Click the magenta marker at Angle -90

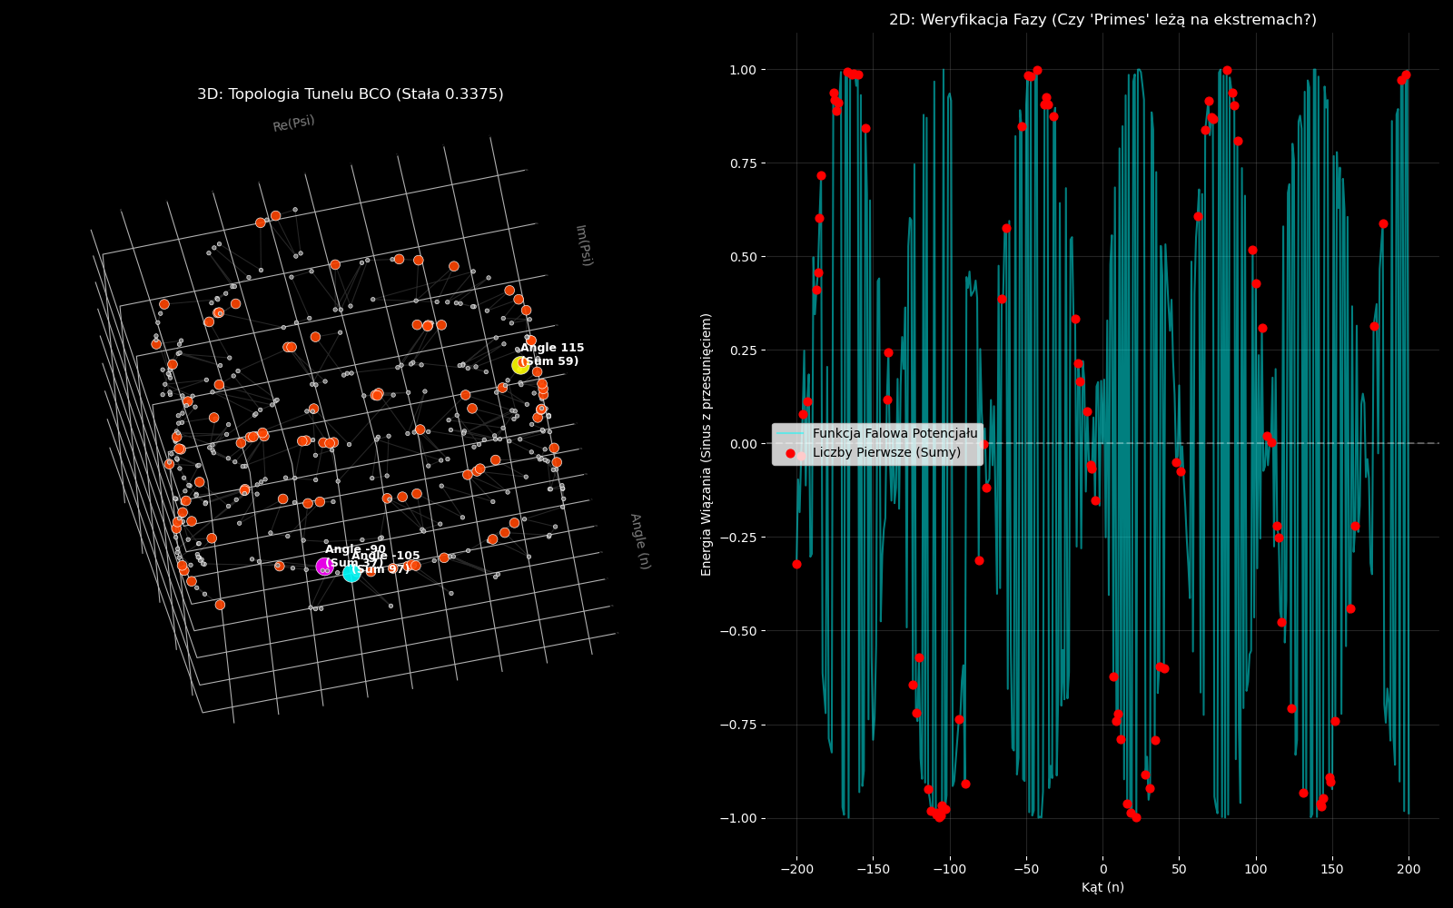[x=324, y=567]
